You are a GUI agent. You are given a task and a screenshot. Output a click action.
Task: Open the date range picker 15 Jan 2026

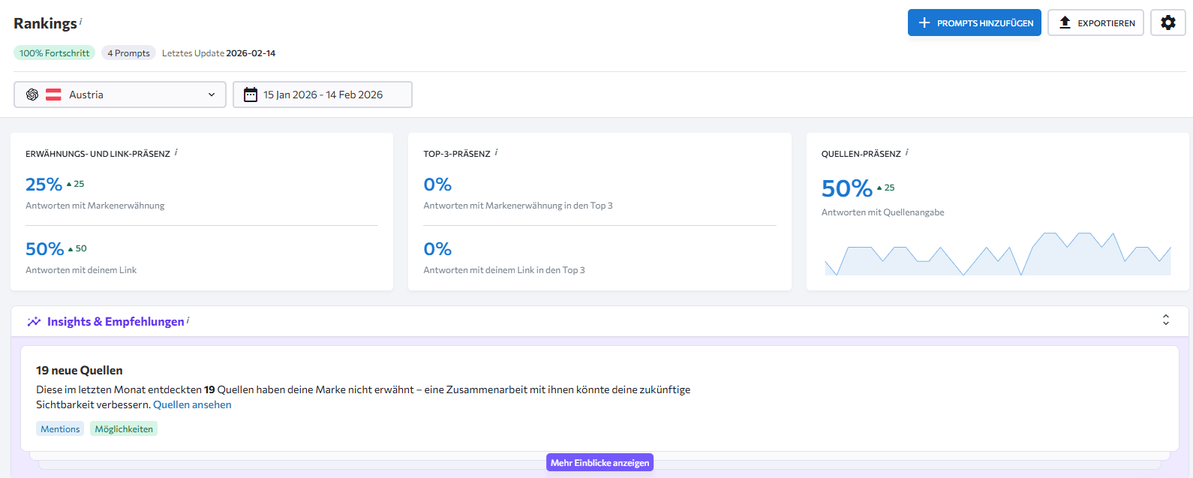click(323, 95)
